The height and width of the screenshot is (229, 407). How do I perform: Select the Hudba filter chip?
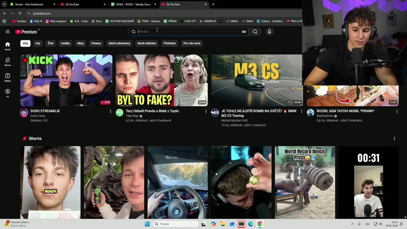[65, 43]
